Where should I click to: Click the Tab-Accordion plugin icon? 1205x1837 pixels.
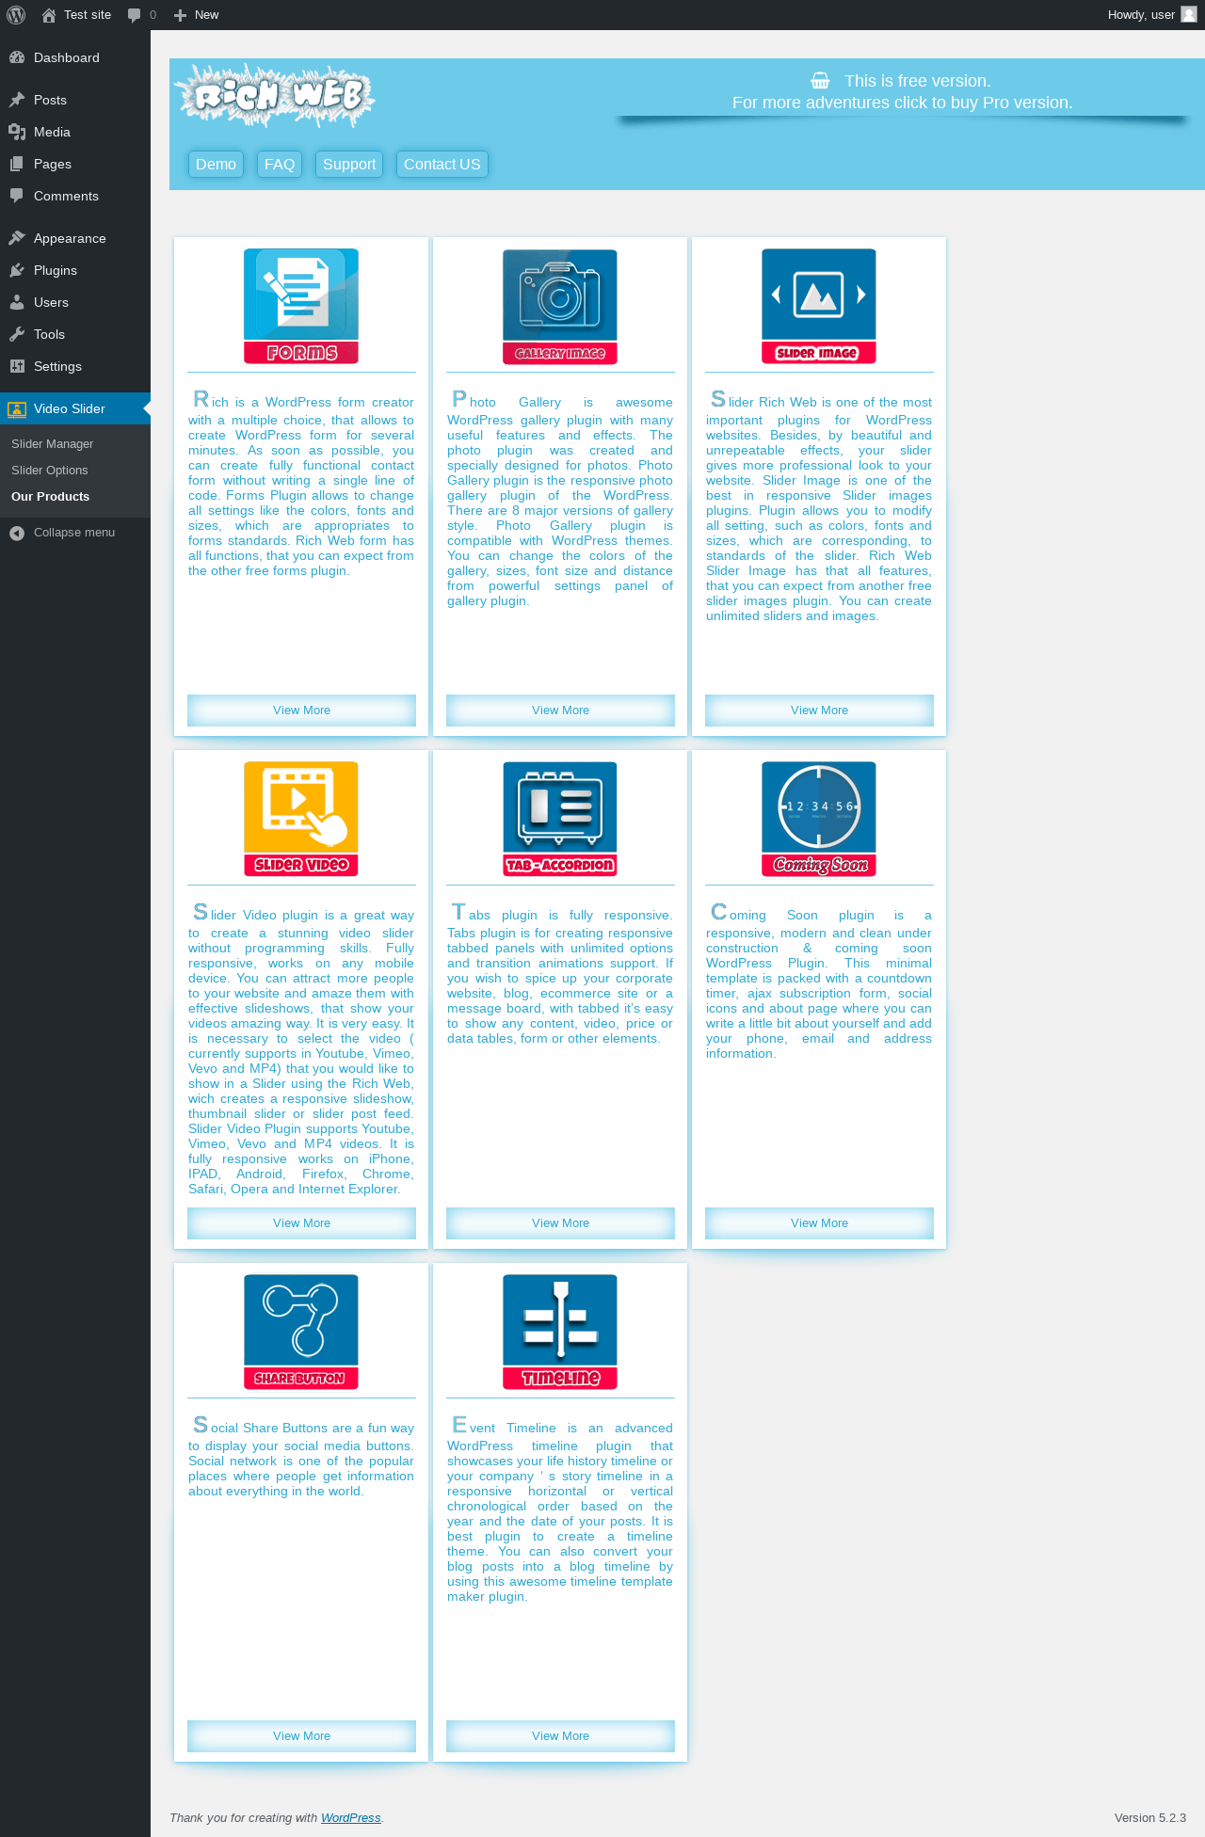click(x=560, y=819)
